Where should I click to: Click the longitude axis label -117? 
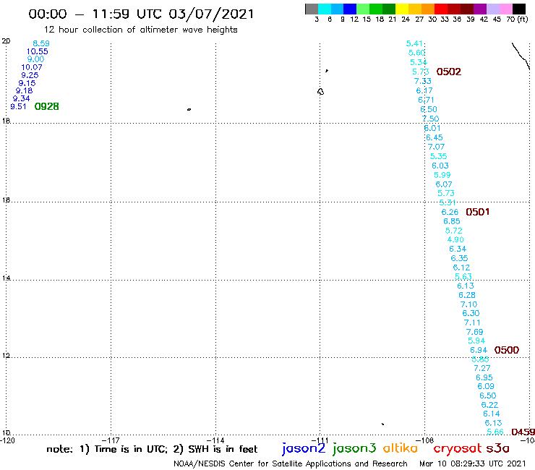point(111,440)
